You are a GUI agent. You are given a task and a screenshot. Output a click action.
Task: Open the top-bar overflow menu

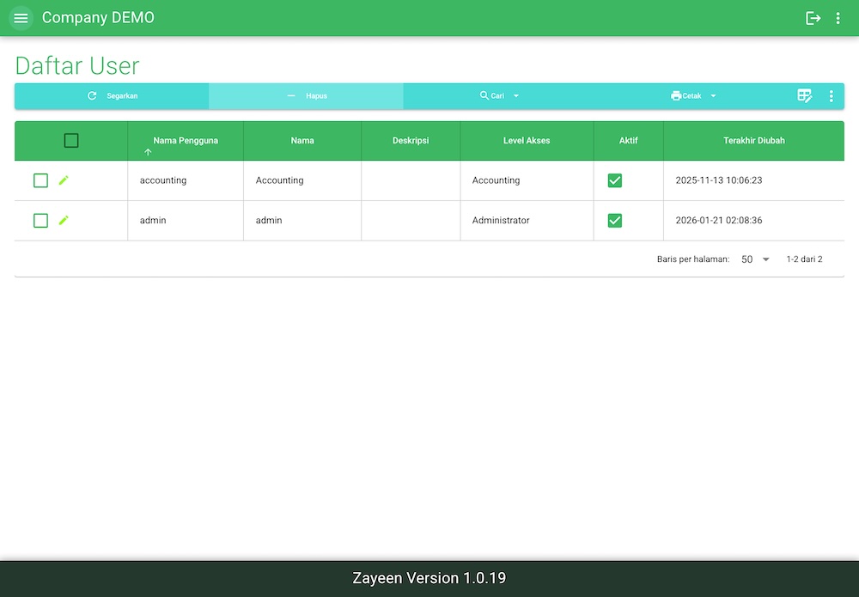pyautogui.click(x=838, y=17)
